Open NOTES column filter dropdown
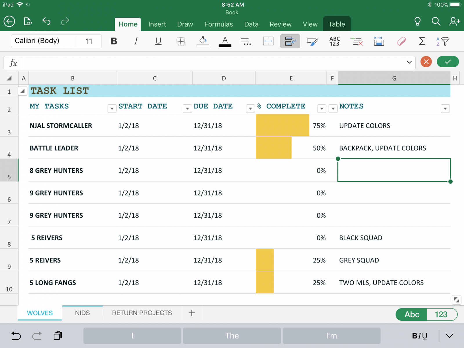This screenshot has width=464, height=348. click(x=445, y=109)
